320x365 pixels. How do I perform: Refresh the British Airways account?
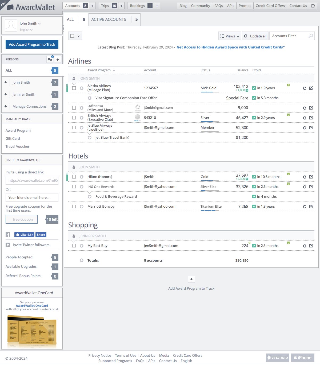[x=305, y=118]
